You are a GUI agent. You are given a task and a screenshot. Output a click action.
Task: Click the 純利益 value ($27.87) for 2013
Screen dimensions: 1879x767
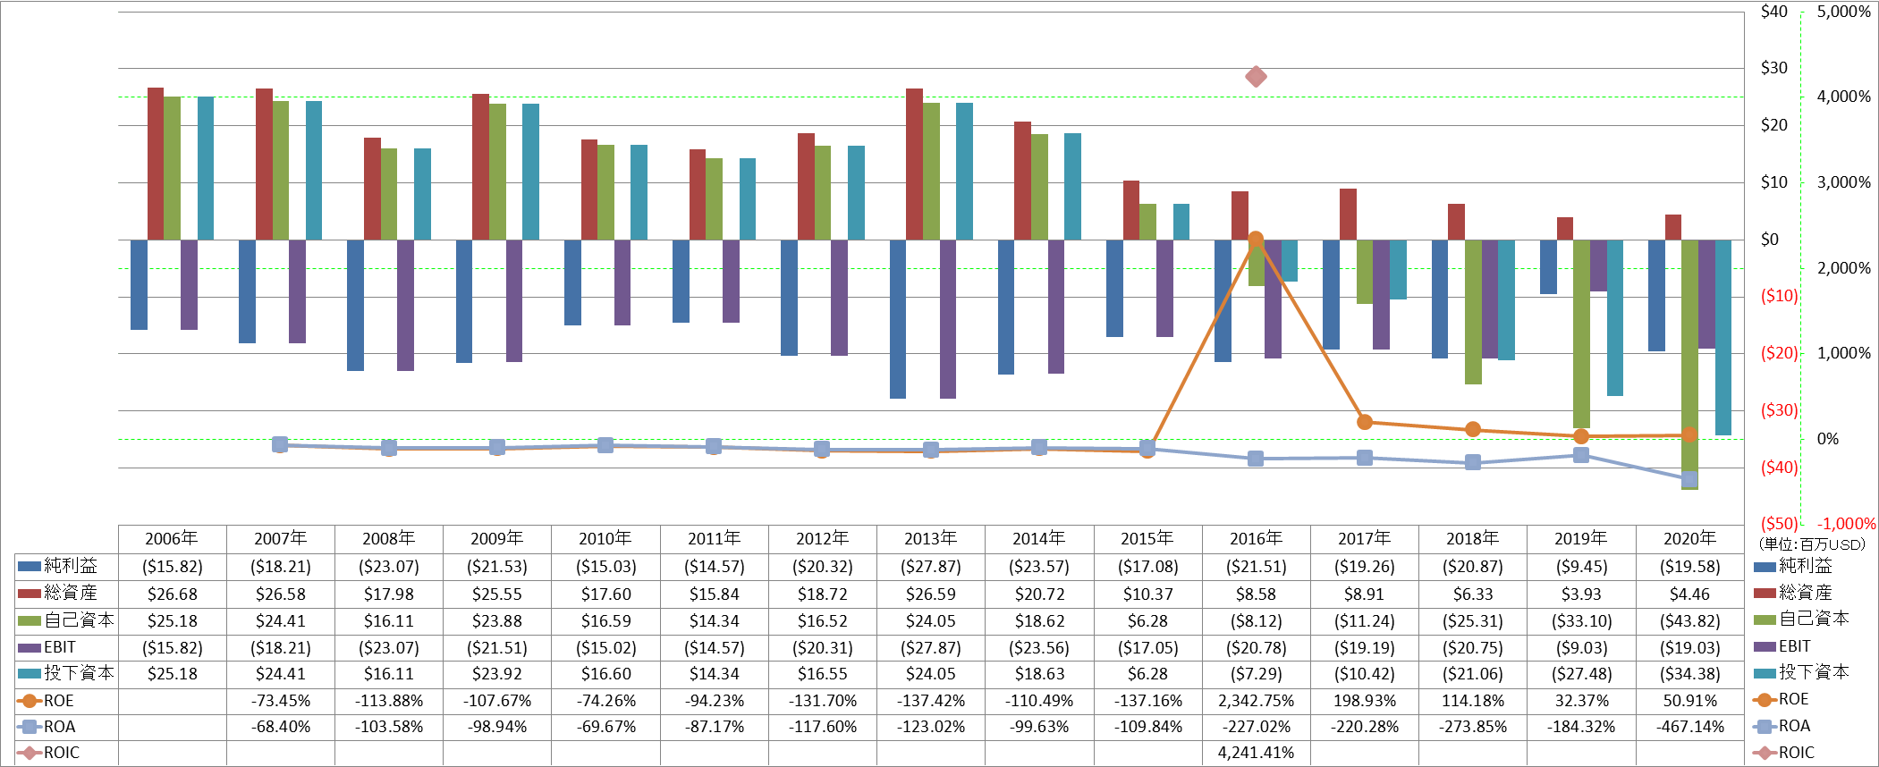[931, 567]
